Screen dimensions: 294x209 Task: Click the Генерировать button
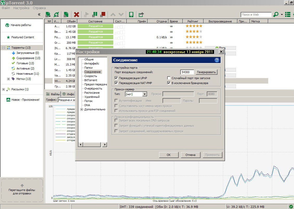[x=207, y=72]
